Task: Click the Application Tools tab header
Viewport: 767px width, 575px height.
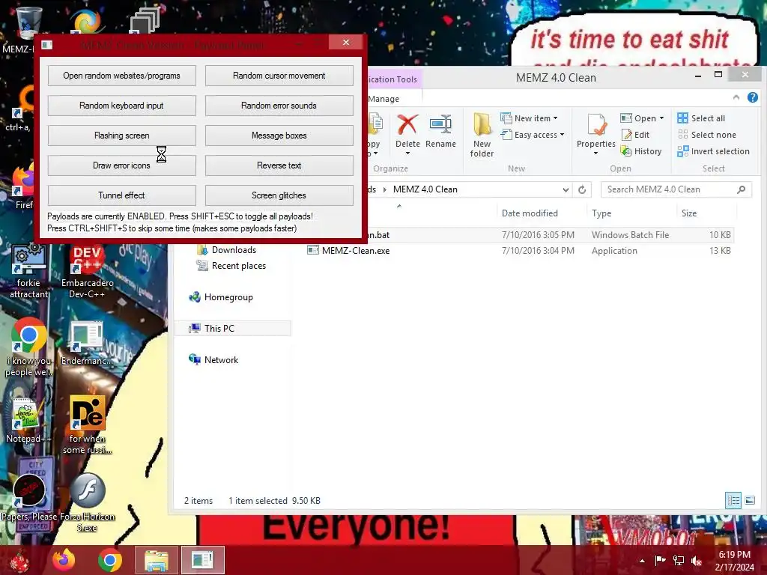Action: [x=392, y=79]
